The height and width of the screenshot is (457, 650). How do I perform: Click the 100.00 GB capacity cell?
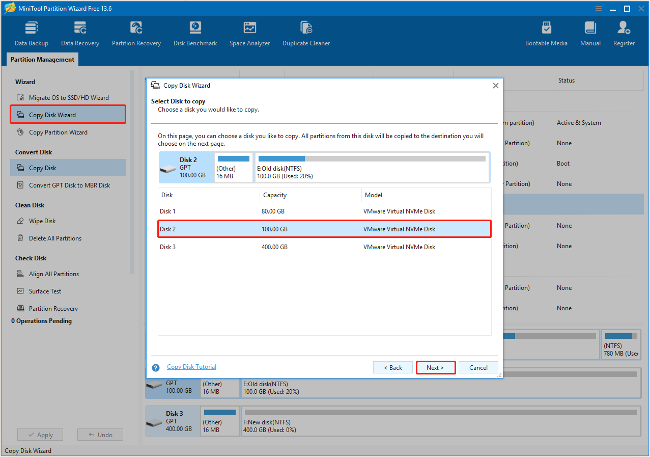click(275, 229)
